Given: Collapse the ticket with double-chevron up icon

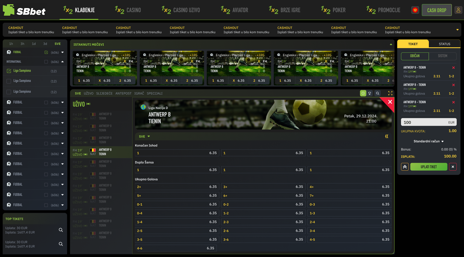Looking at the screenshot, I should 405,167.
